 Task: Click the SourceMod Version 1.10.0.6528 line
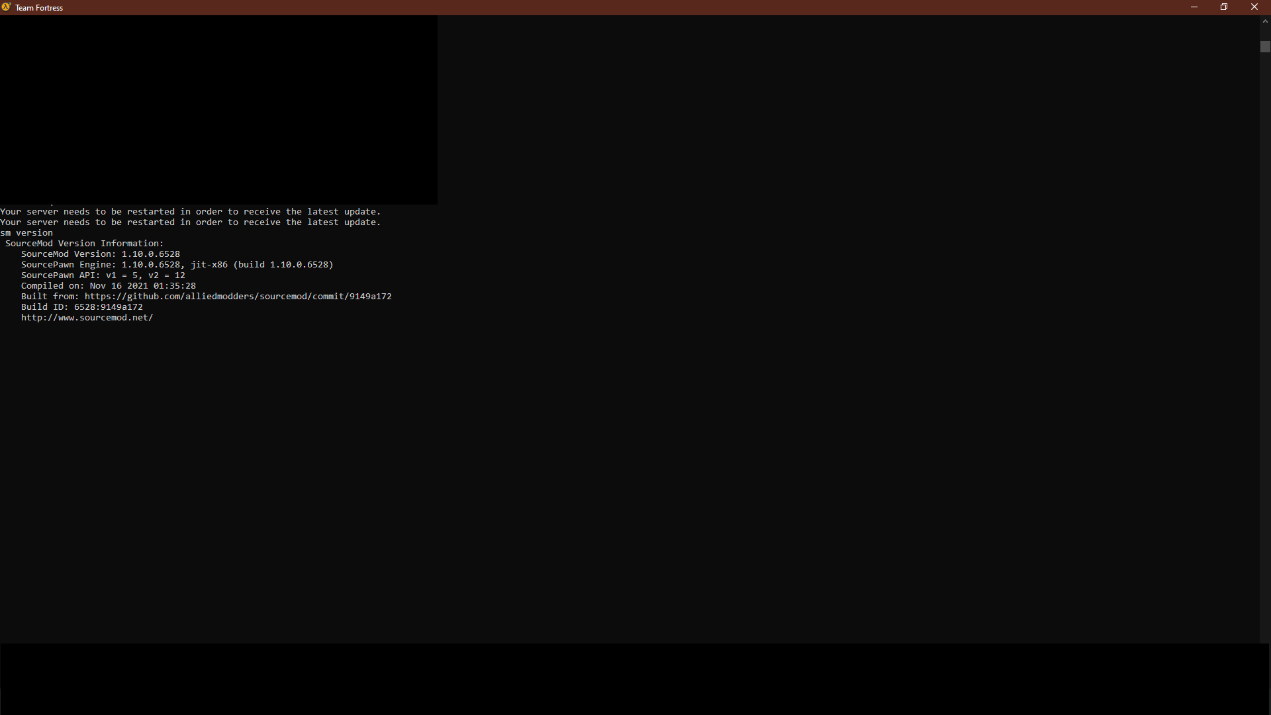[100, 254]
